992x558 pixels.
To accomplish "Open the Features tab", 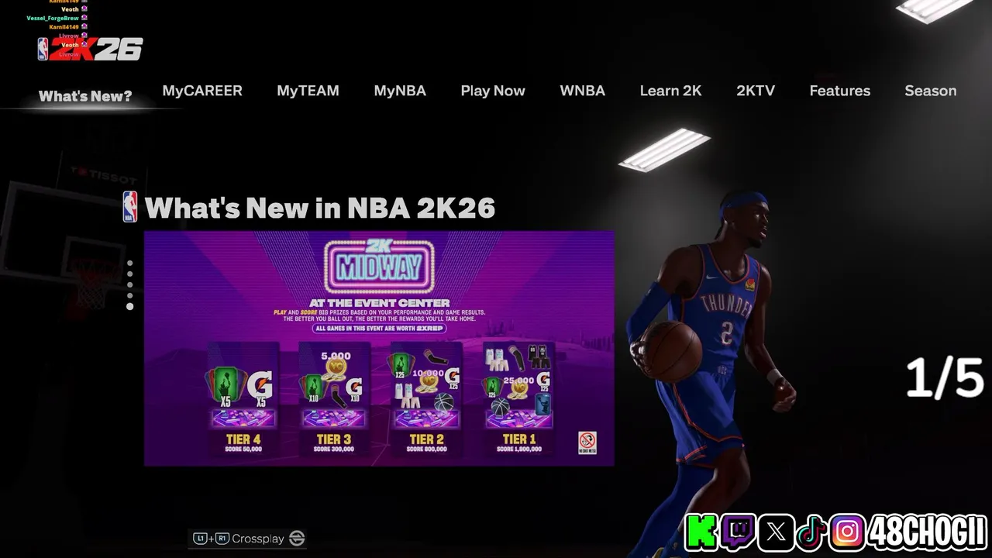I will point(840,91).
